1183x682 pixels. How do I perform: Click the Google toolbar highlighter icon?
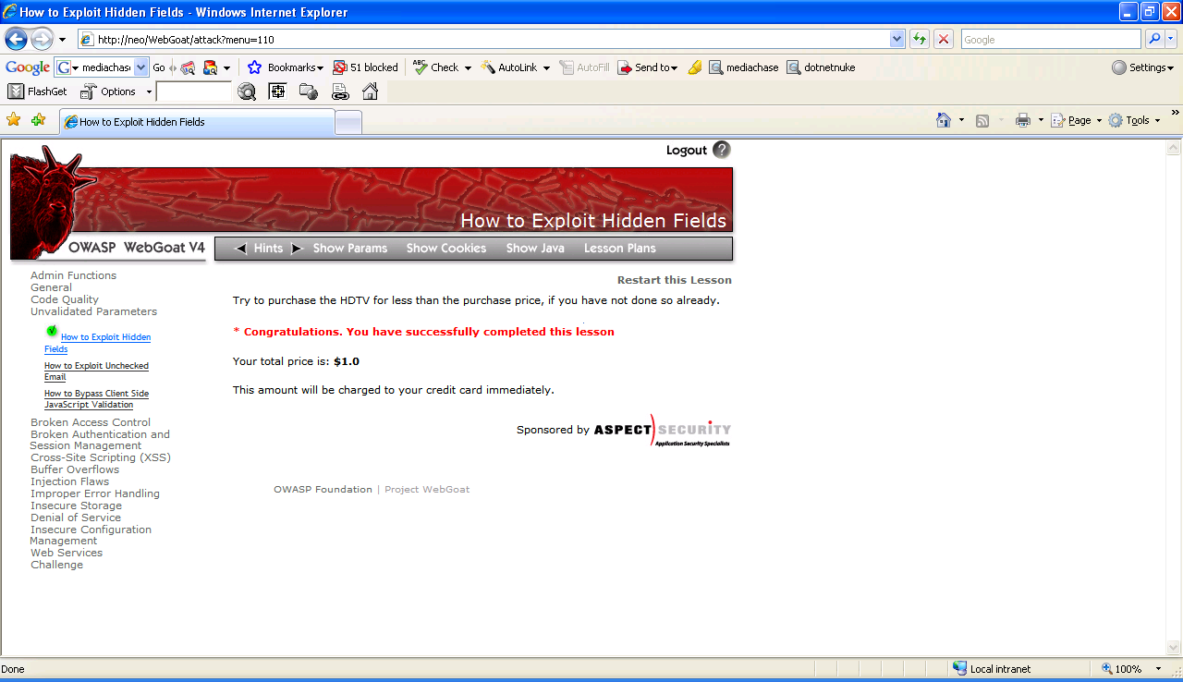point(695,67)
